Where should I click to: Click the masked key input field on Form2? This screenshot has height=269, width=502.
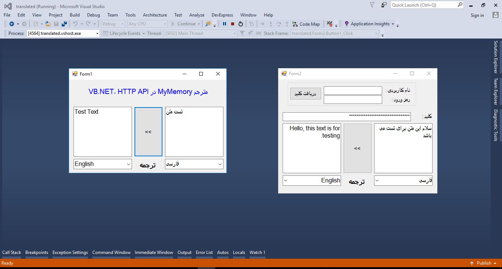(346, 117)
